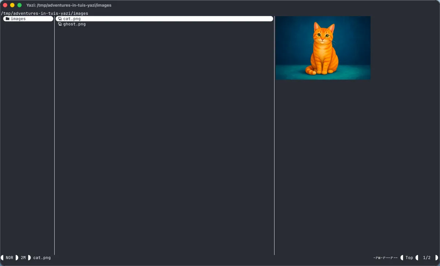Click the -rw-r--r-- permissions text

click(x=385, y=258)
